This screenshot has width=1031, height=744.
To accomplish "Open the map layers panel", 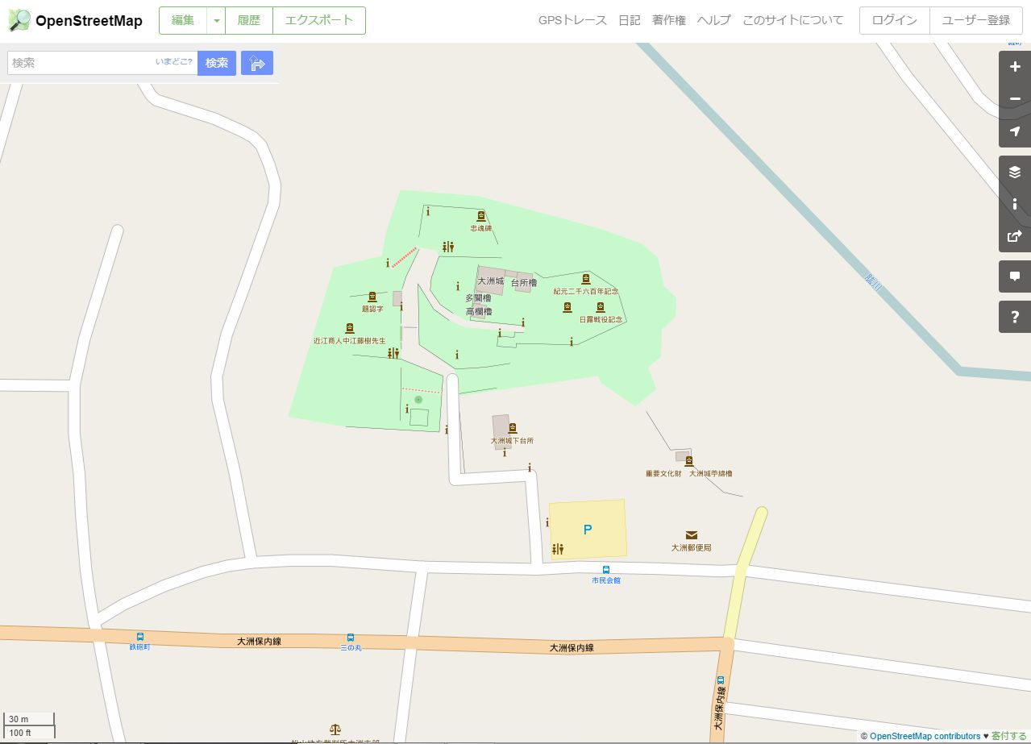I will pyautogui.click(x=1015, y=172).
